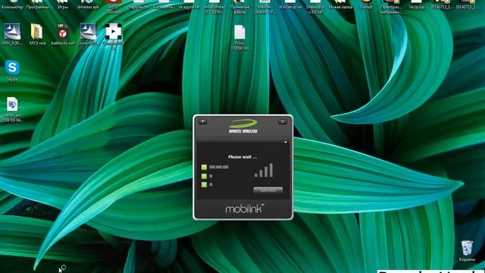Screen dimensions: 485x273
Task: Select the Skype desktop icon
Action: [12, 71]
